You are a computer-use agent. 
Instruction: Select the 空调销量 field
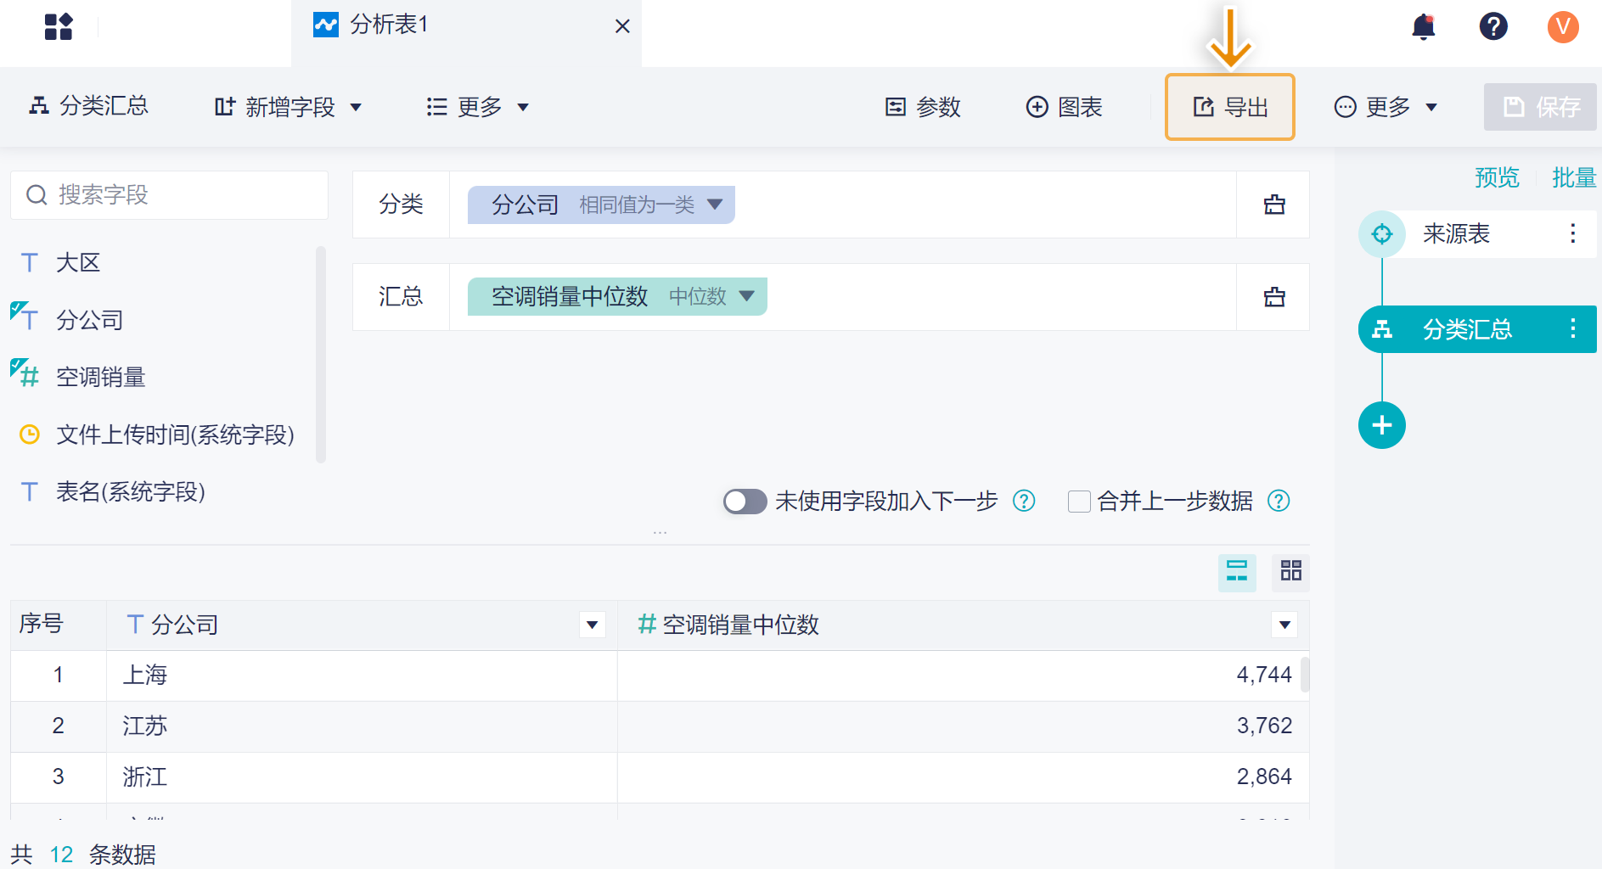[x=100, y=377]
